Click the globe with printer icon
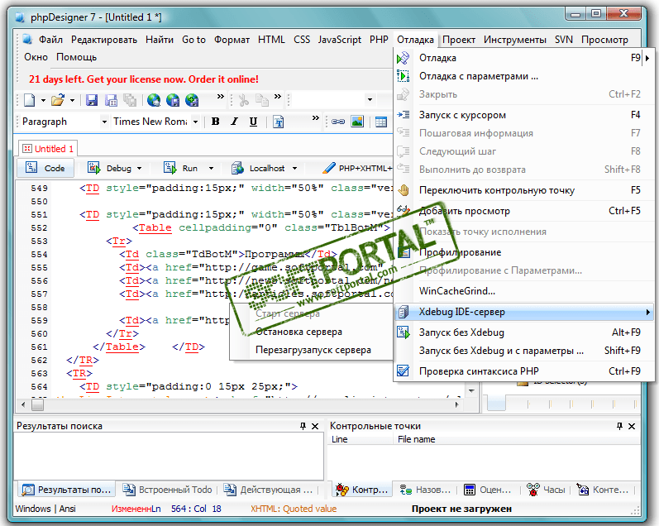 [x=154, y=100]
